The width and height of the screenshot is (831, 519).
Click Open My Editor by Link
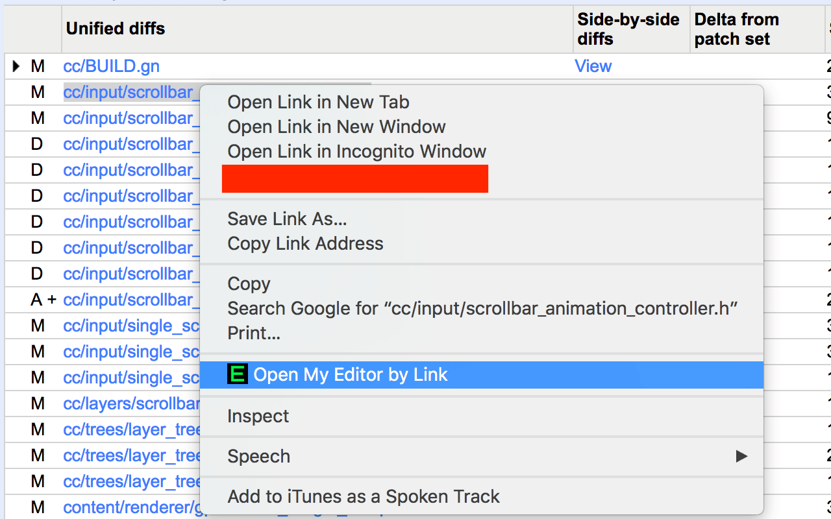coord(351,374)
